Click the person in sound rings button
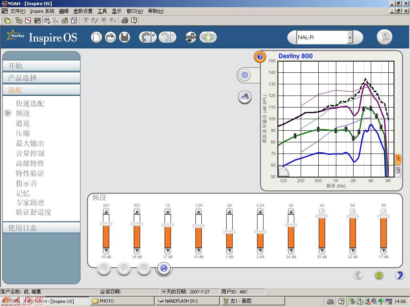The width and height of the screenshot is (410, 307). [x=208, y=37]
